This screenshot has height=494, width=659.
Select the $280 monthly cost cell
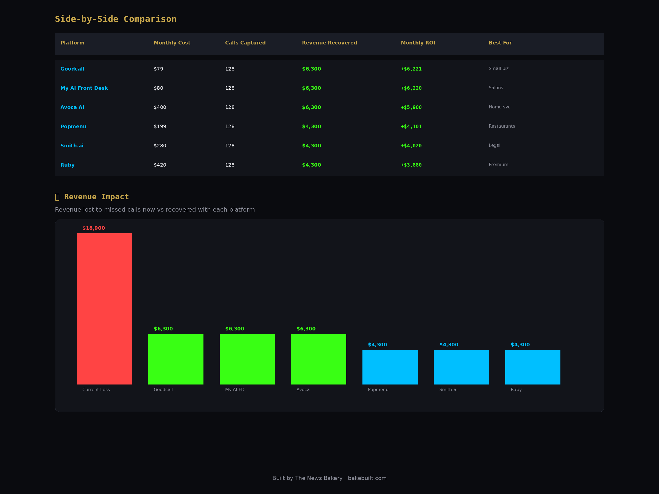tap(160, 146)
